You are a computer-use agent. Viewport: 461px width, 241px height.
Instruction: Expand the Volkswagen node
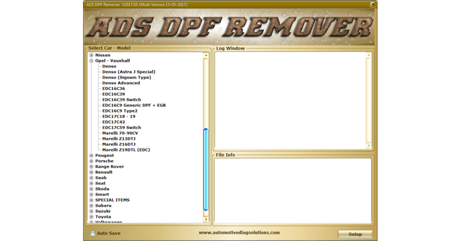(91, 222)
